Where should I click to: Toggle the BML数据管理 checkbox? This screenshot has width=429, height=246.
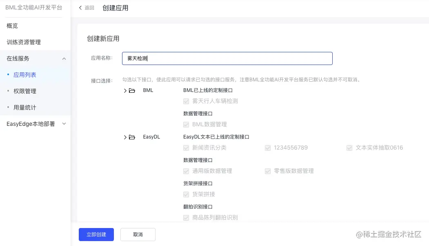(186, 125)
